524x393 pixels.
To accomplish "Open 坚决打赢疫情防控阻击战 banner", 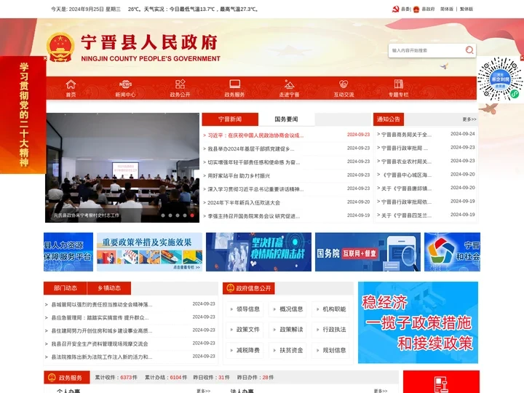I will click(x=258, y=252).
